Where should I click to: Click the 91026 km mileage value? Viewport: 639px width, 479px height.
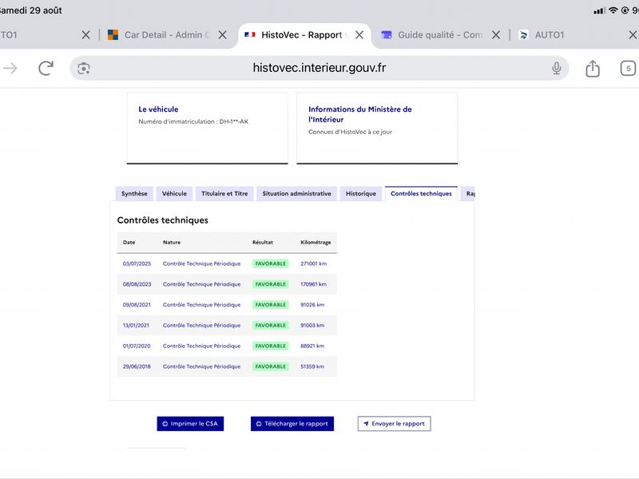pos(312,305)
